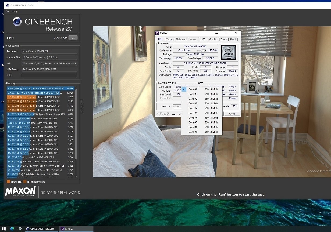This screenshot has width=331, height=232.
Task: Select ranking entry with score 7113
Action: pyautogui.click(x=40, y=106)
